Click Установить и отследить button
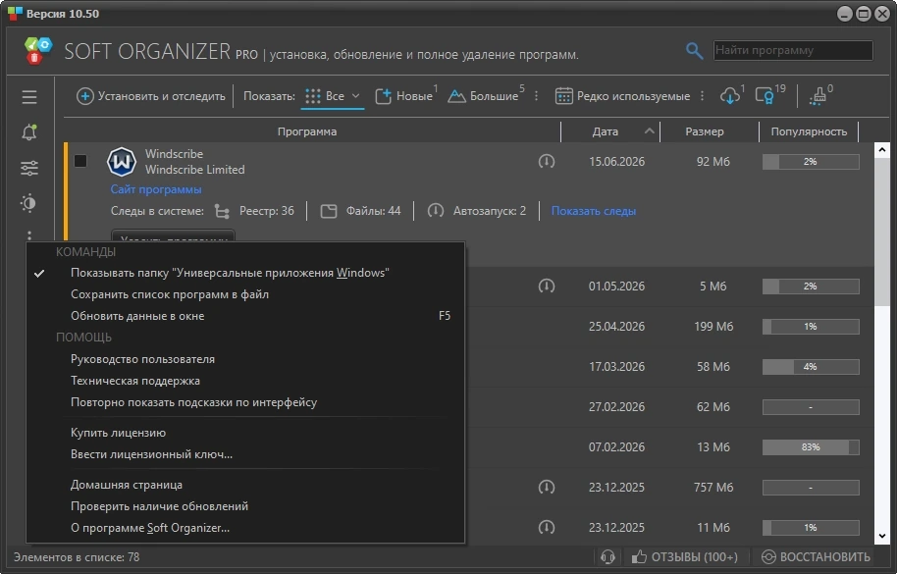Image resolution: width=897 pixels, height=574 pixels. pyautogui.click(x=151, y=96)
